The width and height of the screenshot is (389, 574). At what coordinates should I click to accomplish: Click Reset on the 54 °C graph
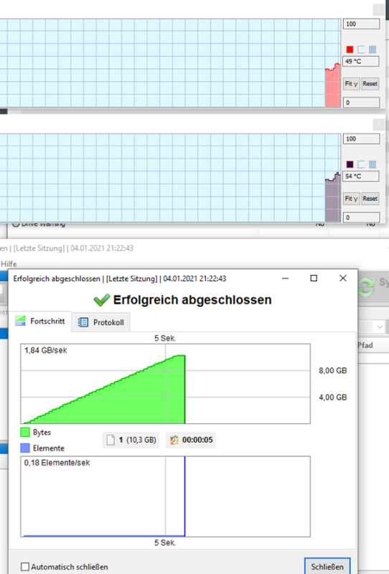point(370,199)
